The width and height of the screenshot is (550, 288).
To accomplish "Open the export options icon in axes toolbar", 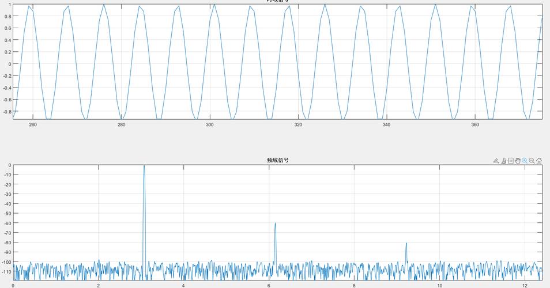I will (x=496, y=161).
